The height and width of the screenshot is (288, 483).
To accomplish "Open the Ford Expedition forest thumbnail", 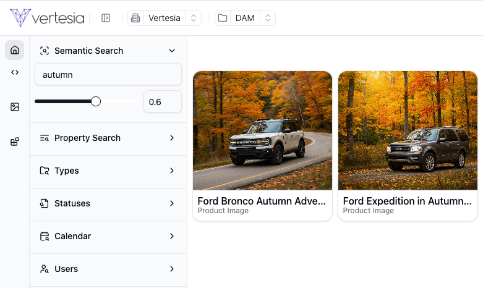I will (408, 130).
